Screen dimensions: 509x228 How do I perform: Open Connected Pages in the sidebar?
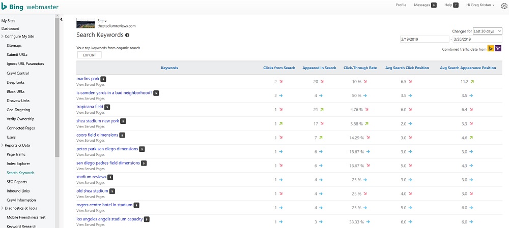pos(20,128)
